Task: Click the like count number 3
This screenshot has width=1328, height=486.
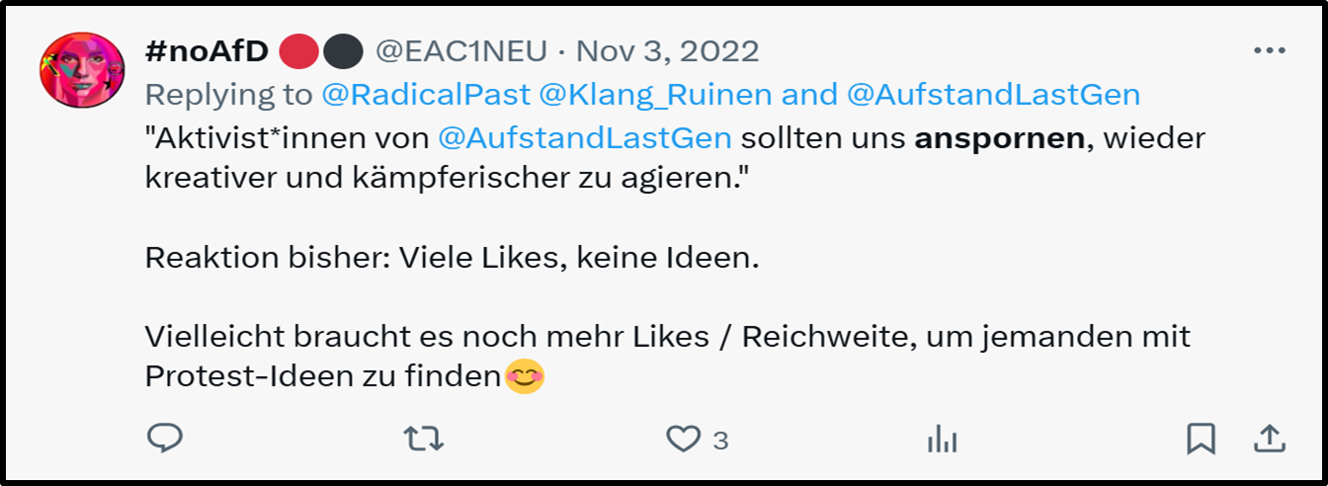Action: click(x=721, y=441)
